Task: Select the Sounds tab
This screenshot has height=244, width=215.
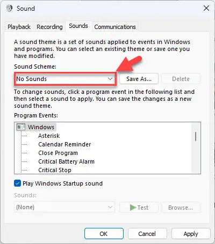Action: click(78, 26)
